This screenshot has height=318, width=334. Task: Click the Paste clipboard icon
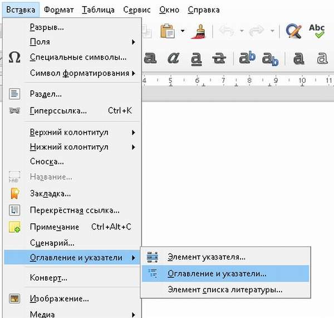(x=168, y=31)
